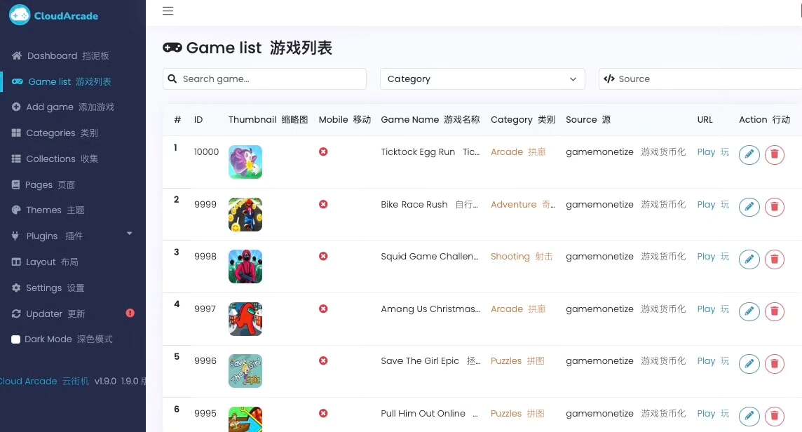Click Puzzles category of Save The Girl Epic

pos(517,360)
